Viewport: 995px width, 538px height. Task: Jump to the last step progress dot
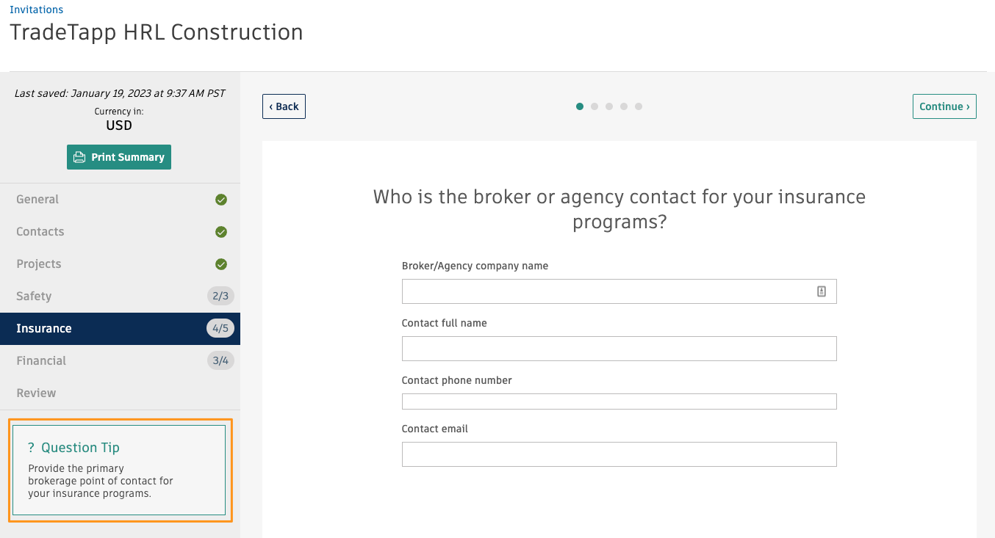point(639,106)
